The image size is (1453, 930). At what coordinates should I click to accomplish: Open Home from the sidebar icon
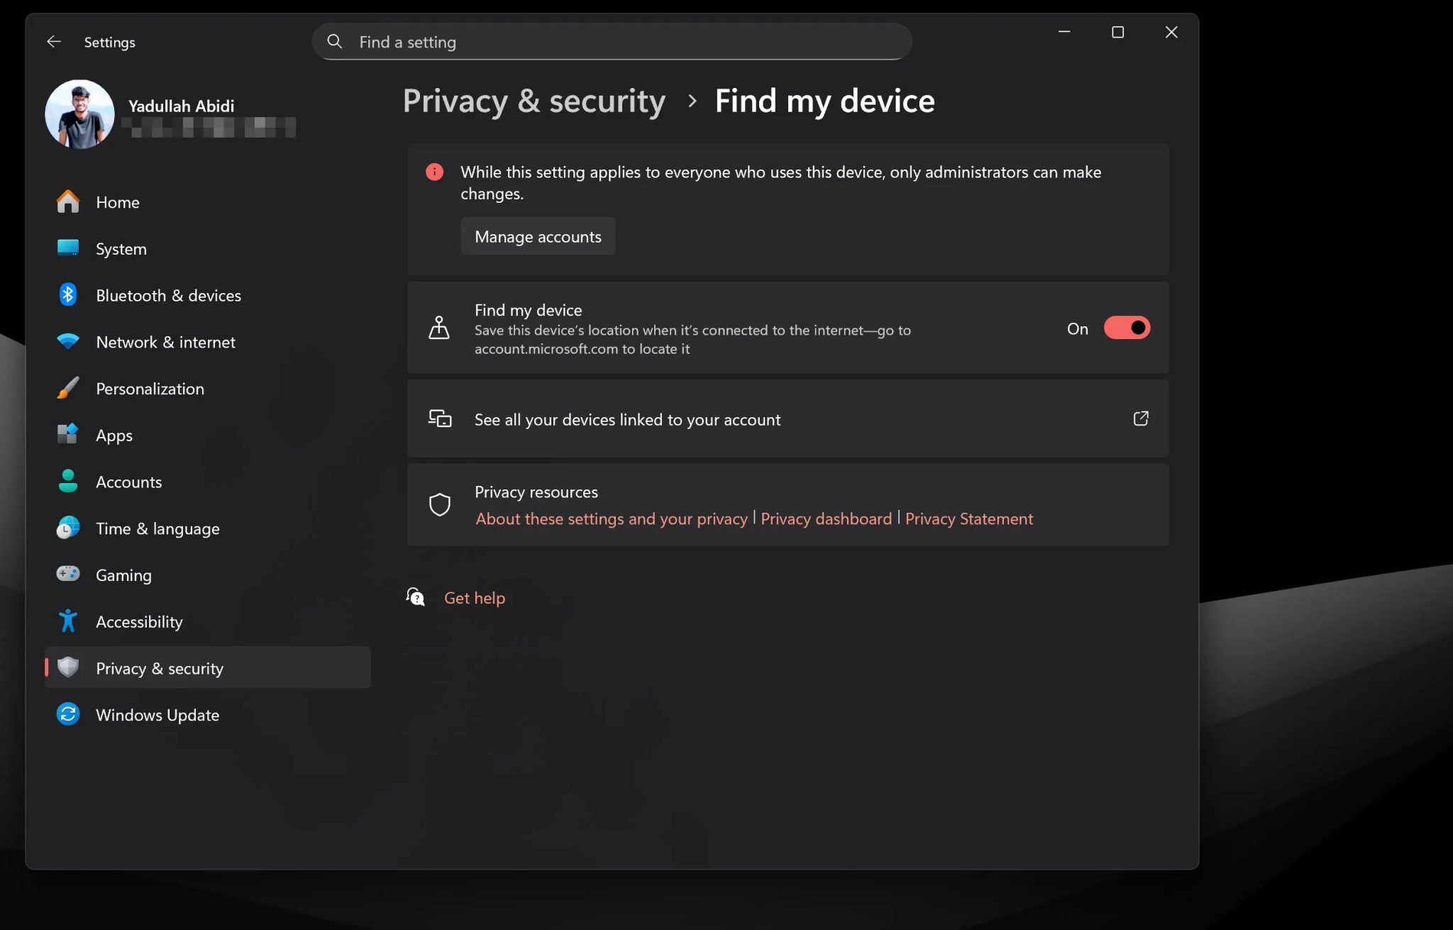point(67,201)
